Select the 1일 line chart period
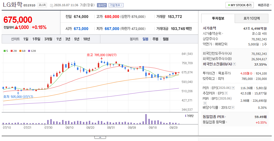Image resolution: width=274 pixels, height=141 pixels. point(26,39)
